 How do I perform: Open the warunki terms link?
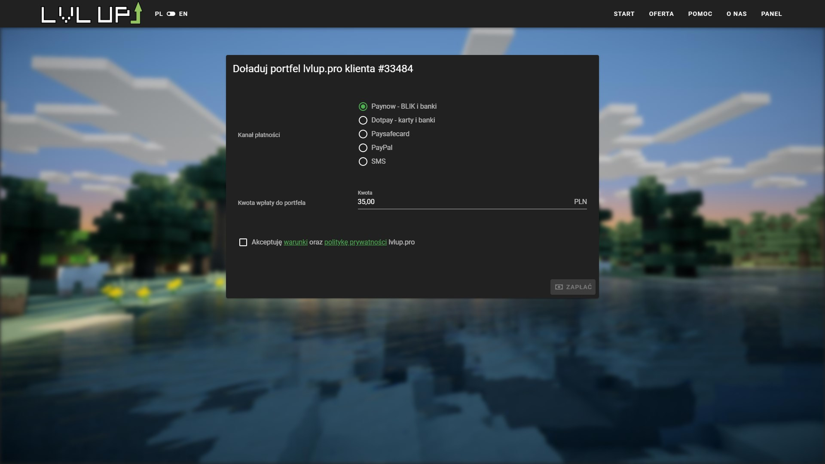296,242
